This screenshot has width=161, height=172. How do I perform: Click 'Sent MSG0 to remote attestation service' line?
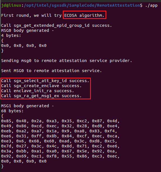tap(51, 71)
